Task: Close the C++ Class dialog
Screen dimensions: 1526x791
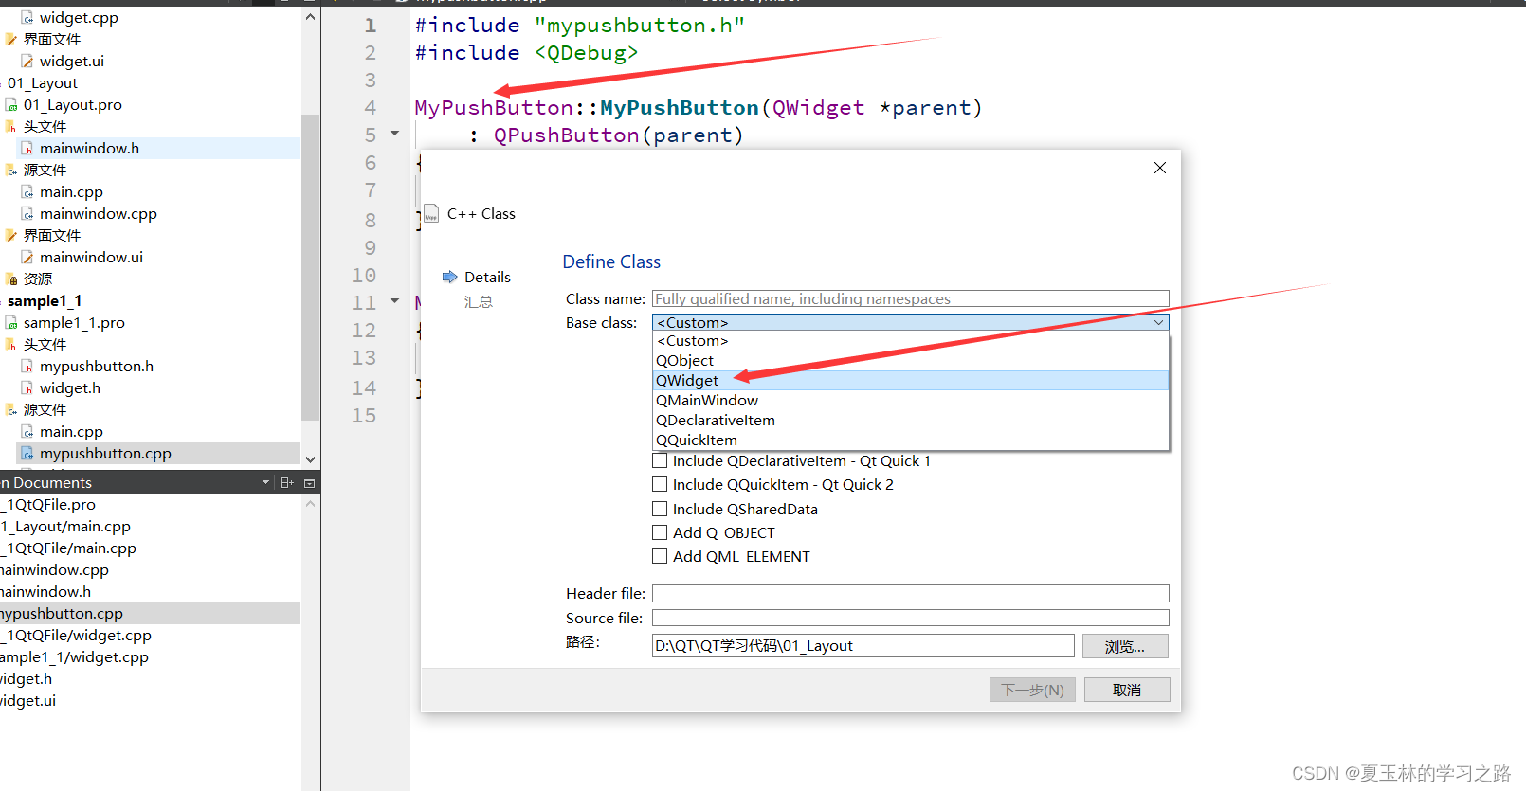Action: (x=1160, y=168)
